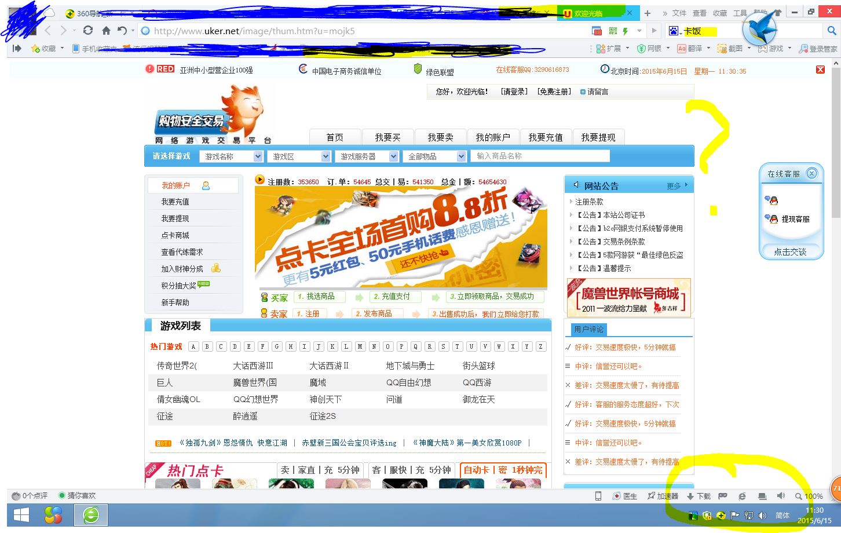Click the undo/restore closed tab arrow
The height and width of the screenshot is (533, 841).
click(x=122, y=31)
